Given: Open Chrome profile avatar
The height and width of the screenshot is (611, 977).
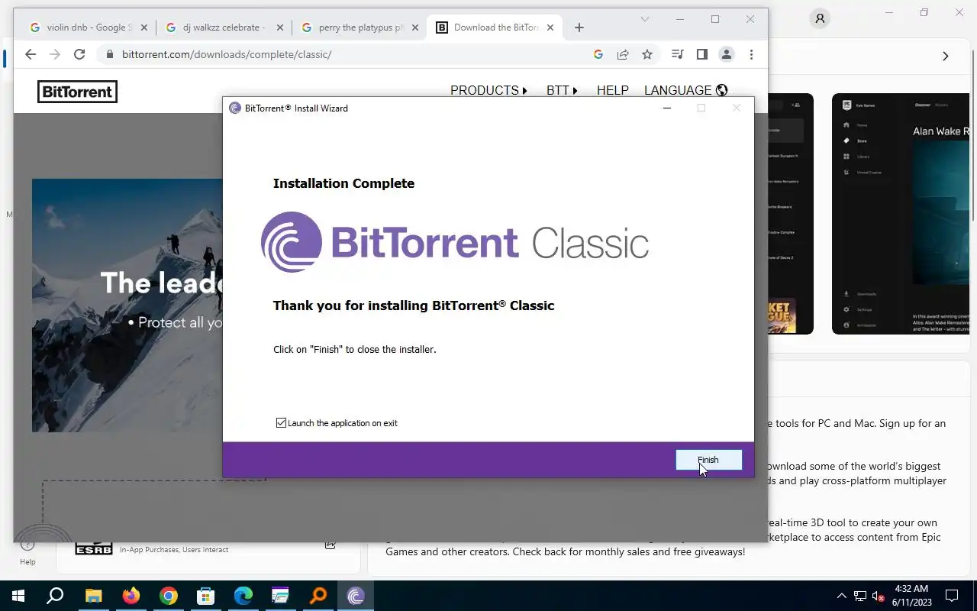Looking at the screenshot, I should click(727, 54).
